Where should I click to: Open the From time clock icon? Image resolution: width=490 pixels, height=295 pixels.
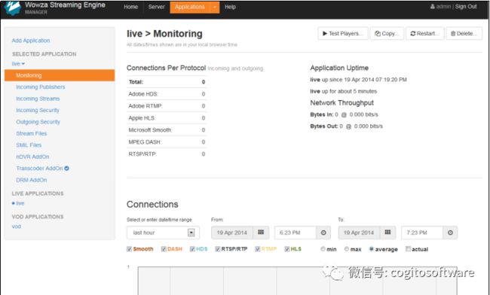(x=323, y=233)
